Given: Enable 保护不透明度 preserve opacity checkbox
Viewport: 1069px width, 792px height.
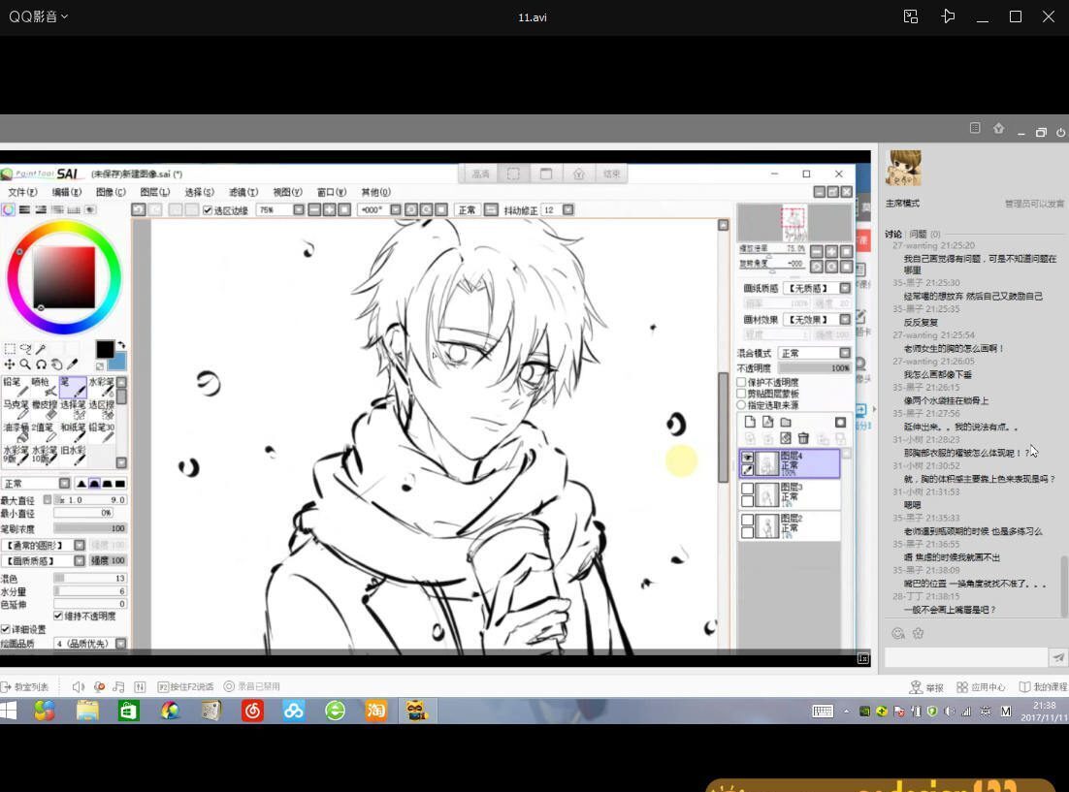Looking at the screenshot, I should pyautogui.click(x=742, y=382).
